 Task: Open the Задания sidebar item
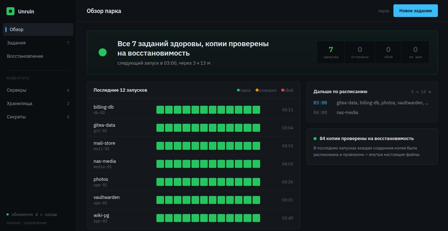click(38, 43)
